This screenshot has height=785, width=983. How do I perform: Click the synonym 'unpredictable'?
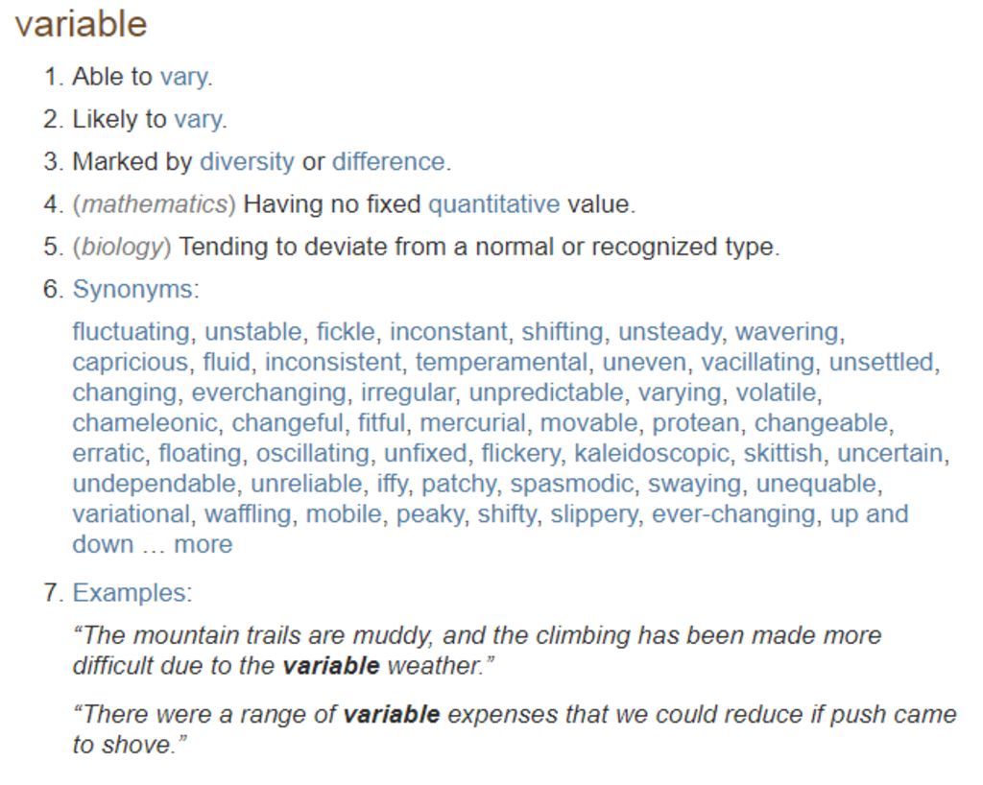tap(546, 392)
